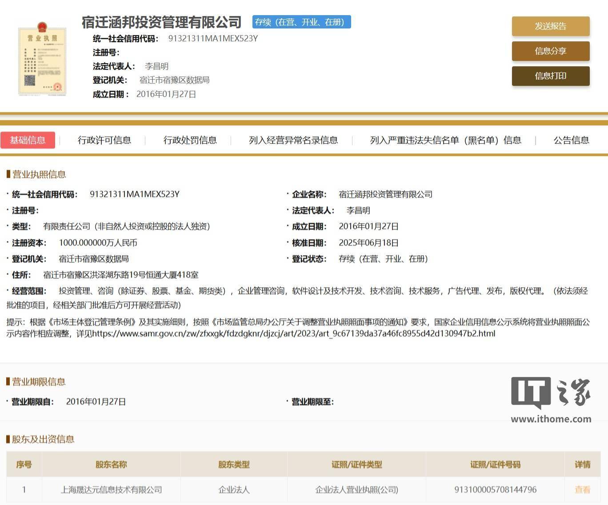Click the 股东类型 column header

click(234, 465)
